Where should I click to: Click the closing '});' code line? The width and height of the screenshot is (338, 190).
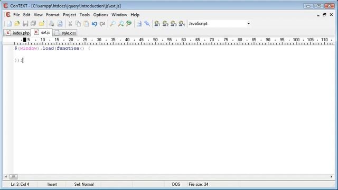(x=18, y=60)
